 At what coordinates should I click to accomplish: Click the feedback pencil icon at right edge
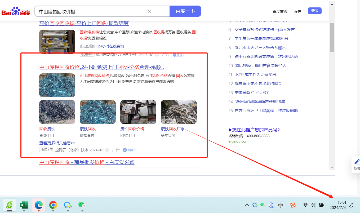[x=357, y=162]
